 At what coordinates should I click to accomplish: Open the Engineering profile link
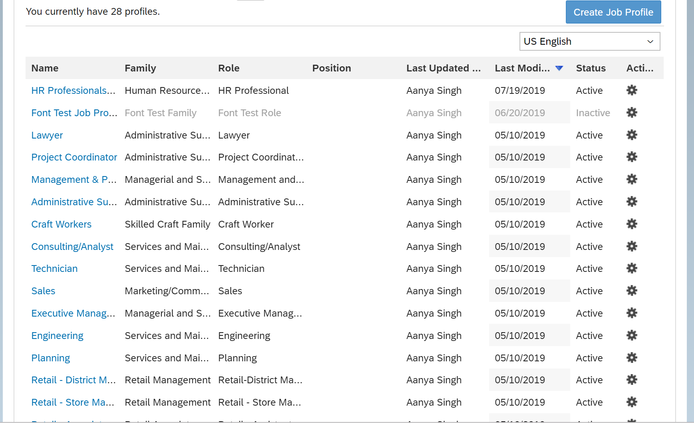tap(58, 336)
